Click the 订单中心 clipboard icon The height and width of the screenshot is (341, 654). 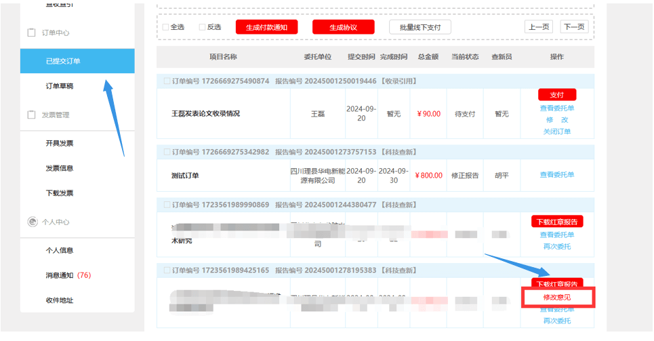coord(31,33)
